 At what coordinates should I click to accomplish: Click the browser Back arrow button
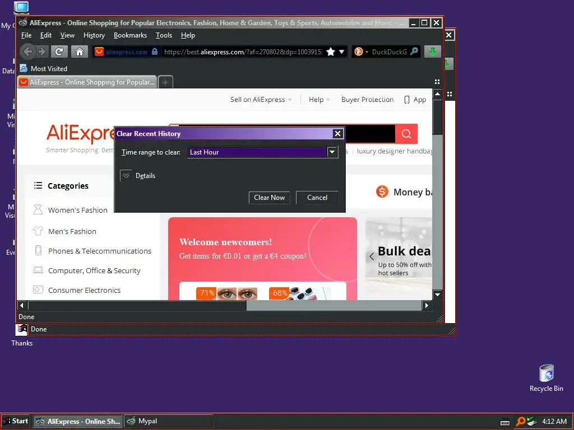[27, 52]
